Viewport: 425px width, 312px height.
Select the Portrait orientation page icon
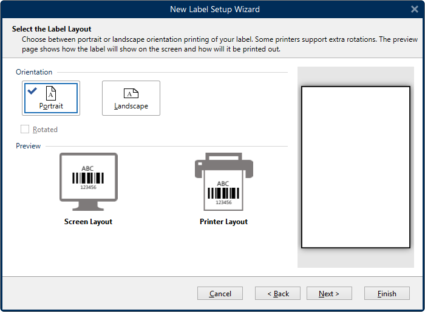[51, 93]
